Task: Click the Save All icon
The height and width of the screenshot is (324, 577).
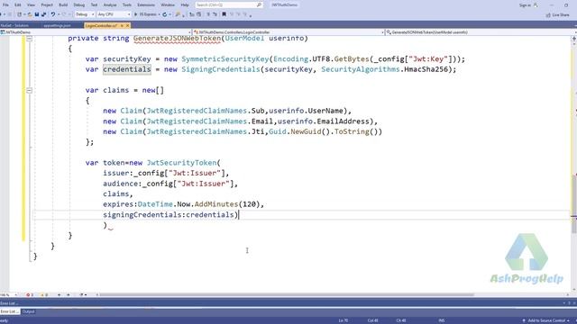Action: (44, 14)
